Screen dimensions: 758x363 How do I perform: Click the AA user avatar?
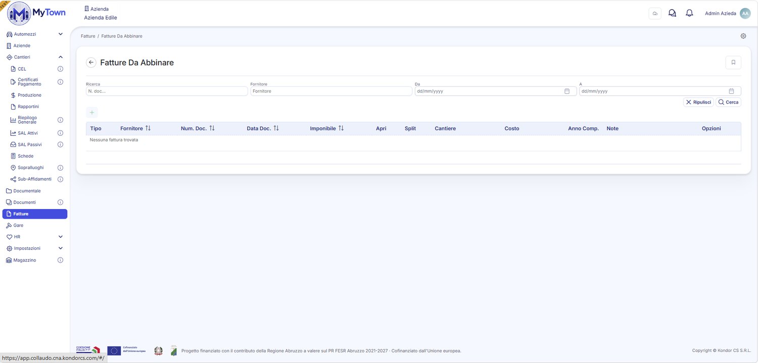(745, 14)
